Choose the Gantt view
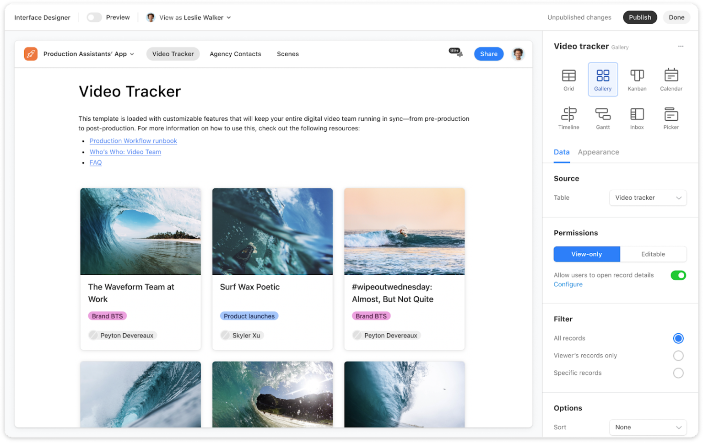Image resolution: width=703 pixels, height=443 pixels. (603, 117)
